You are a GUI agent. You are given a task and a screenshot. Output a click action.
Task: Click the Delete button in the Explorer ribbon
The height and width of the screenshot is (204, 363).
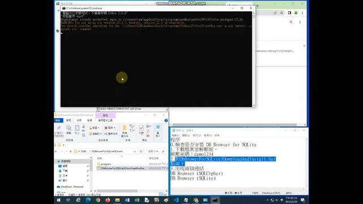(x=109, y=128)
